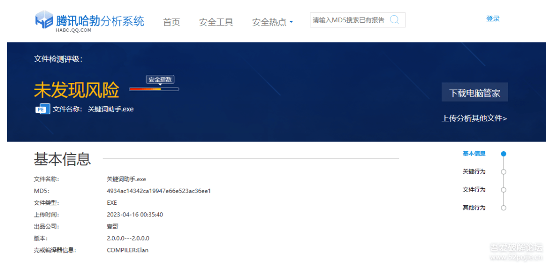Click the 登录 link
546x265 pixels.
(493, 19)
